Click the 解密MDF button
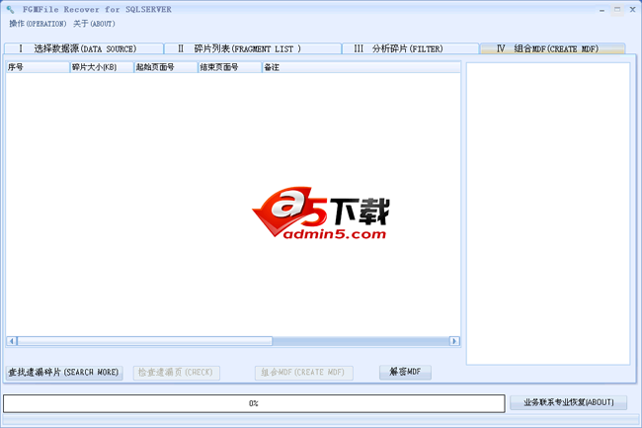The image size is (642, 428). pyautogui.click(x=405, y=372)
